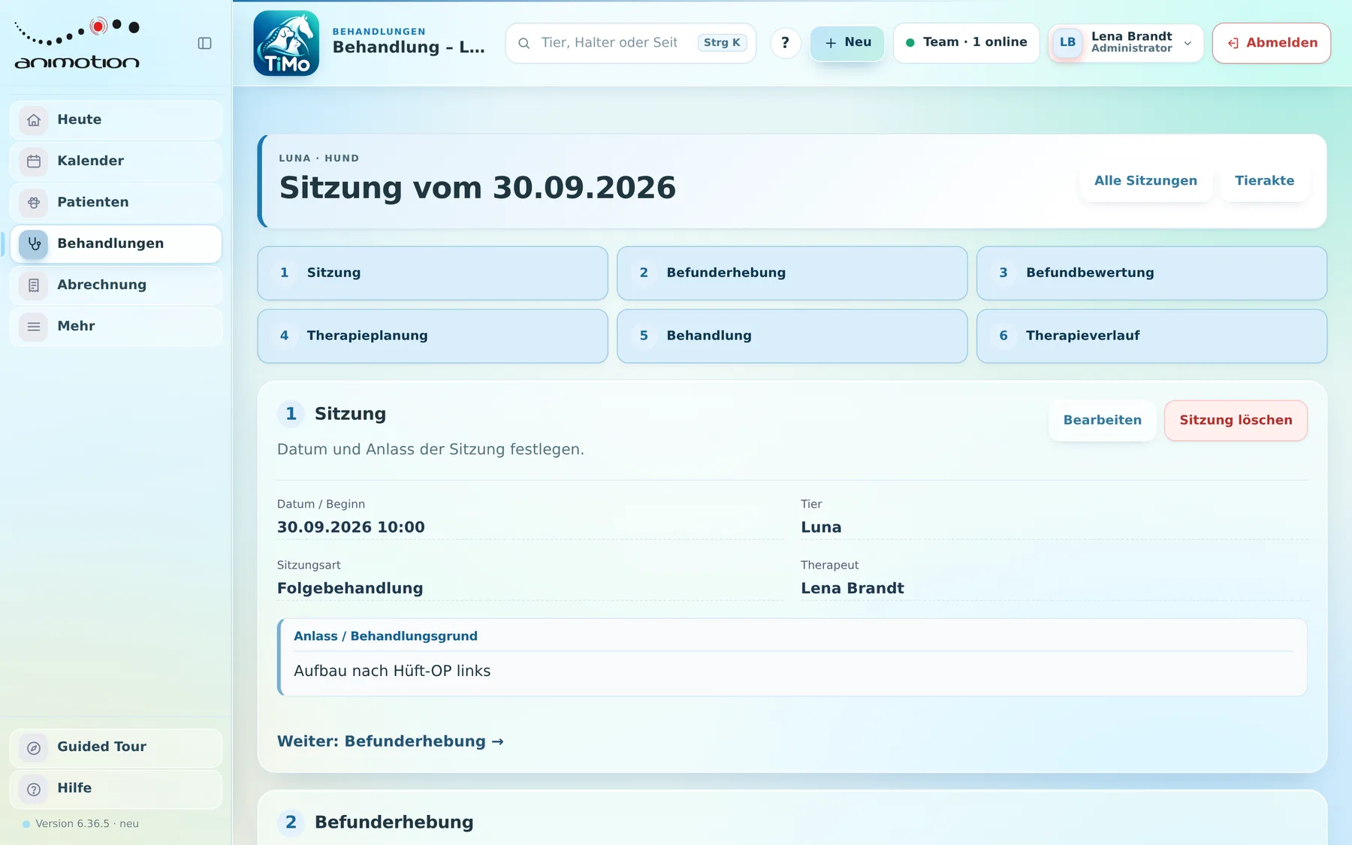Click the animotion logo

77,44
